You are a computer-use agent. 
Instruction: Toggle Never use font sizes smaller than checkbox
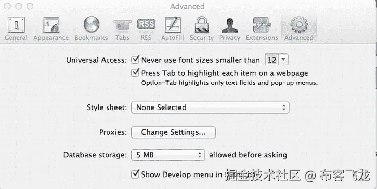(135, 59)
